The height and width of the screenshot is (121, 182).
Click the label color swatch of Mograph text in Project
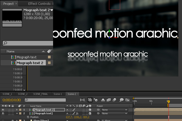pyautogui.click(x=49, y=57)
